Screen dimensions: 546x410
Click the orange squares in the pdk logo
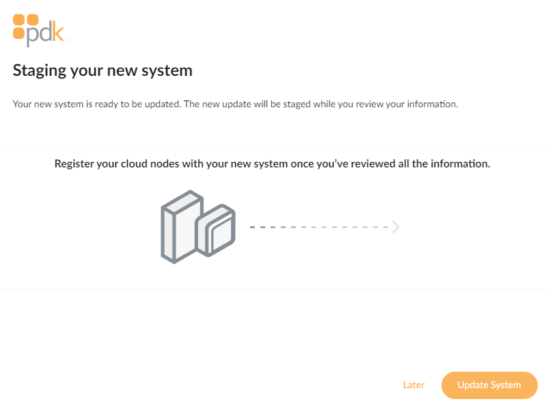(x=25, y=26)
